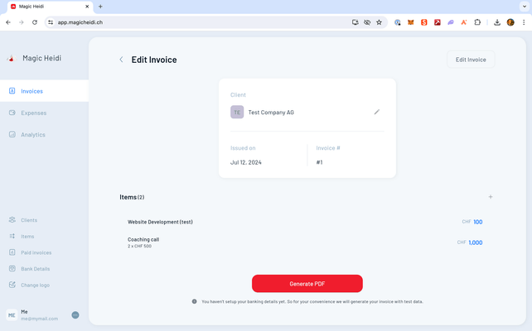Screen dimensions: 532x331
Task: Add an item with the plus icon
Action: point(491,197)
